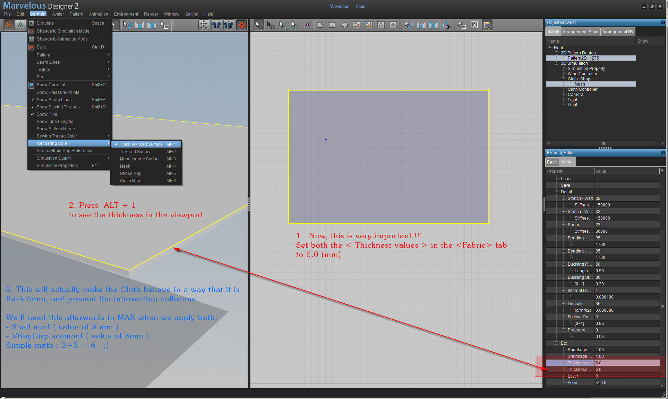Screen dimensions: 668x399
Task: Select the Create Polygon pattern tool
Action: point(320,25)
